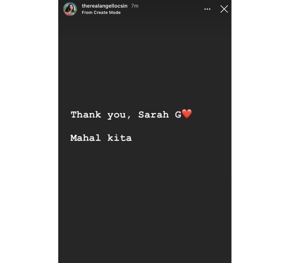Click the word From in the header
The height and width of the screenshot is (263, 289).
click(x=87, y=13)
